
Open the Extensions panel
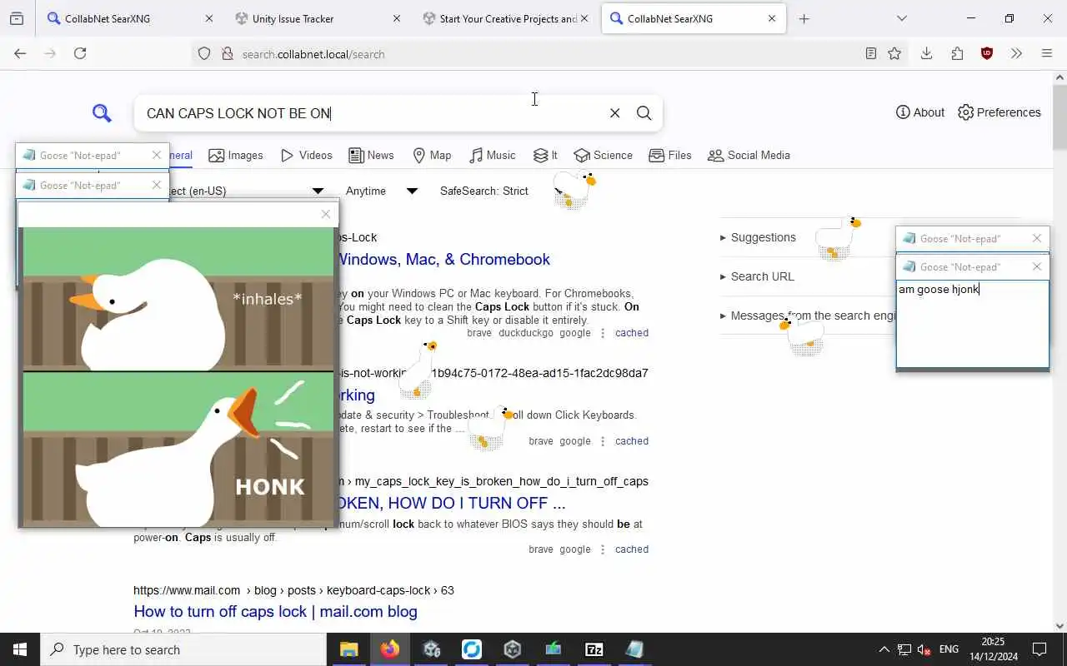(x=957, y=53)
